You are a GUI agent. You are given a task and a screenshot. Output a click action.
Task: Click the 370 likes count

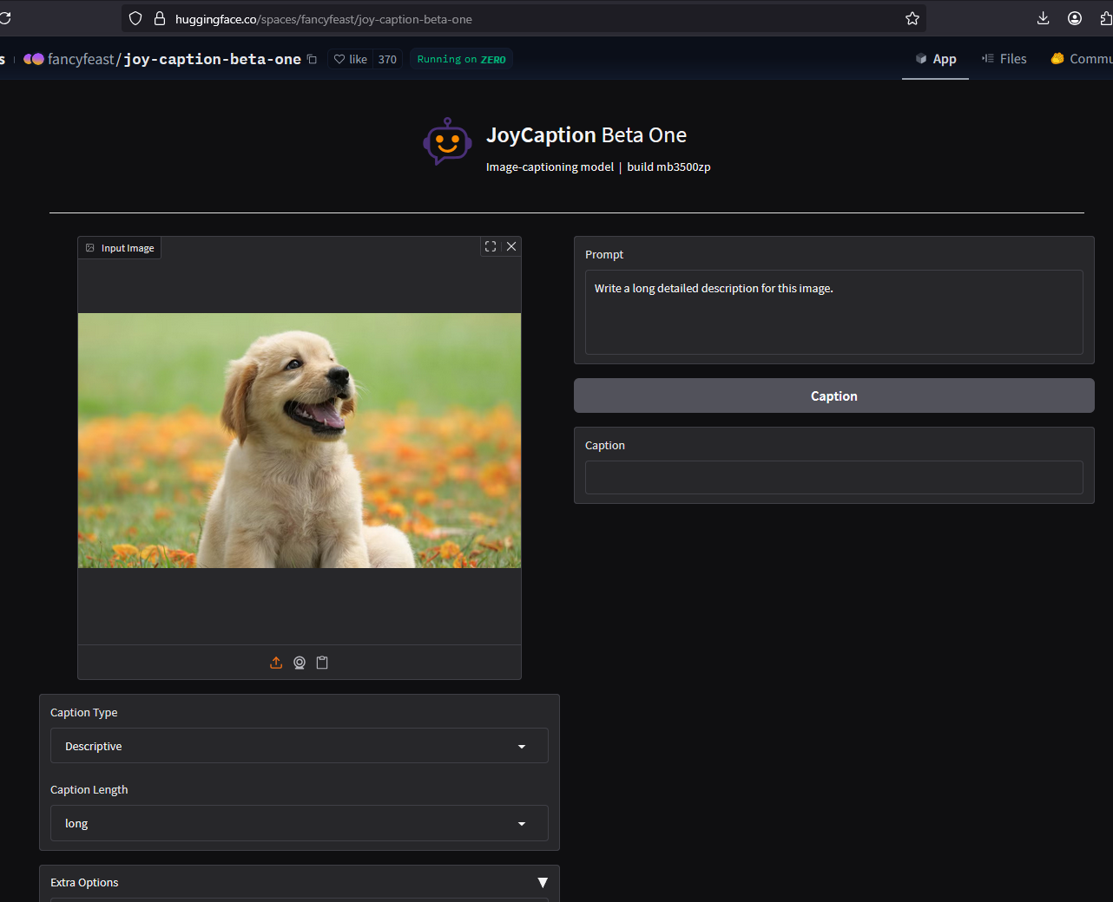[x=387, y=59]
